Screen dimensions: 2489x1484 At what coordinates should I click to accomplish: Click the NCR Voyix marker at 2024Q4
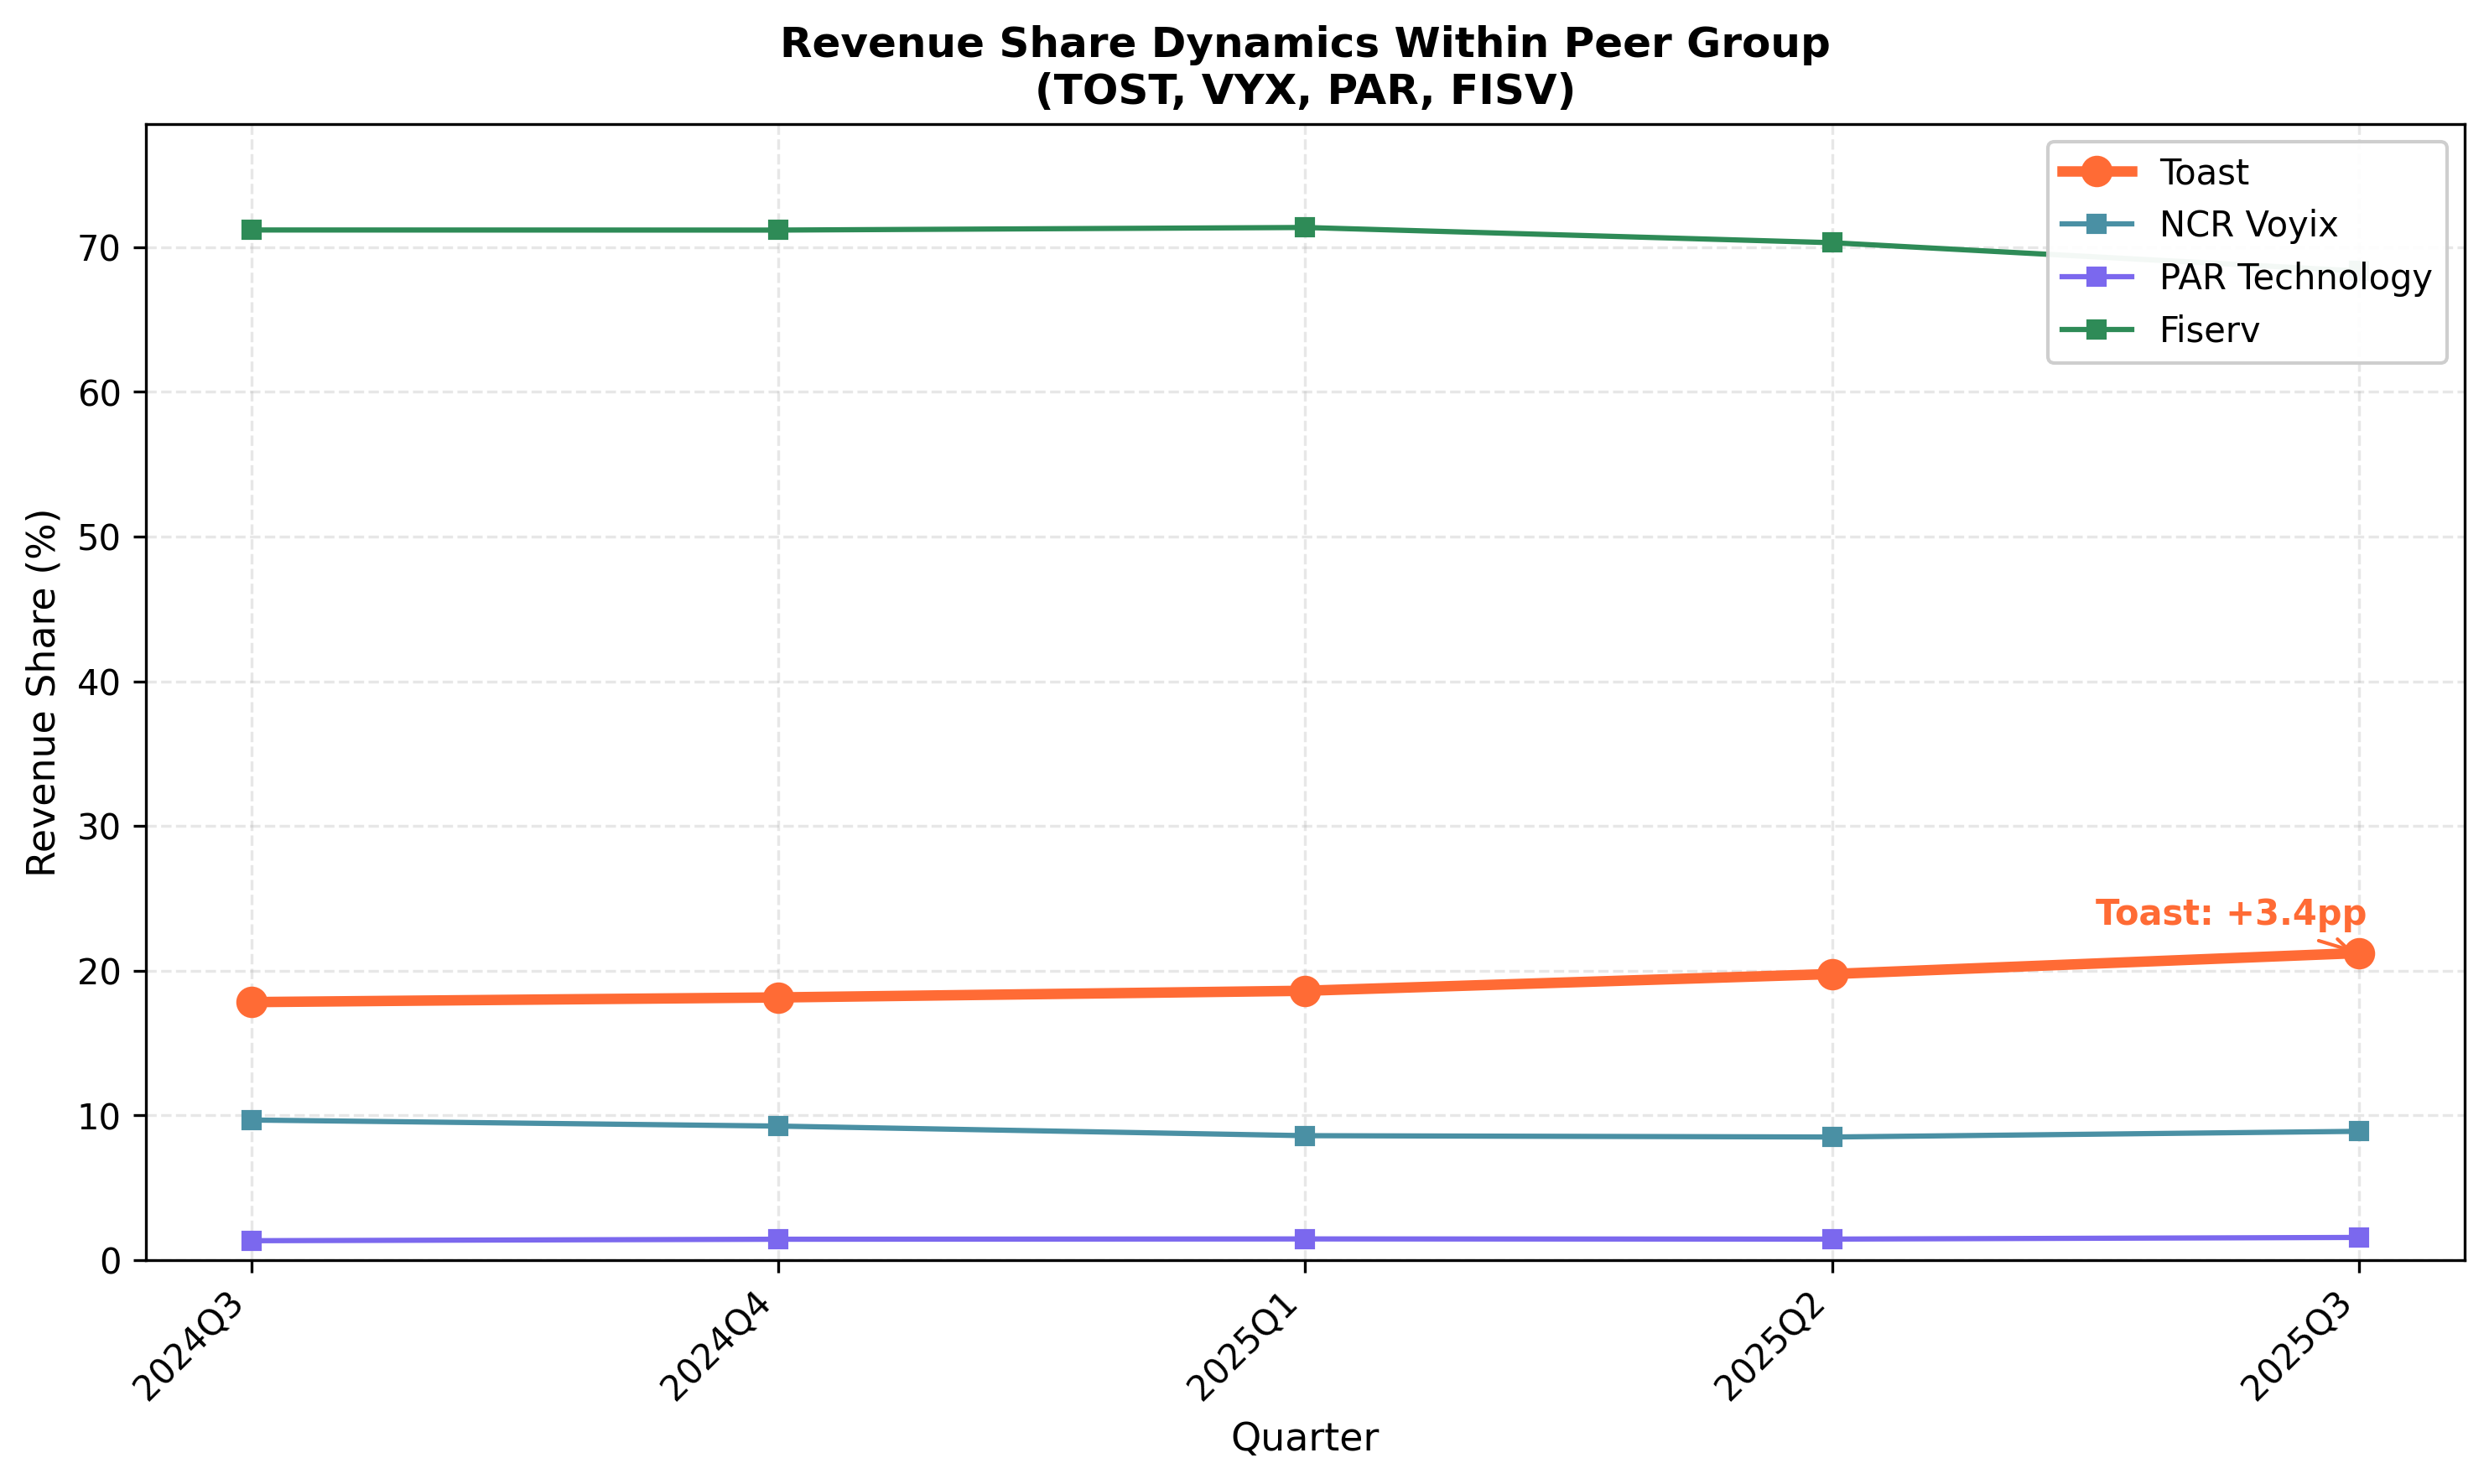pyautogui.click(x=778, y=1126)
